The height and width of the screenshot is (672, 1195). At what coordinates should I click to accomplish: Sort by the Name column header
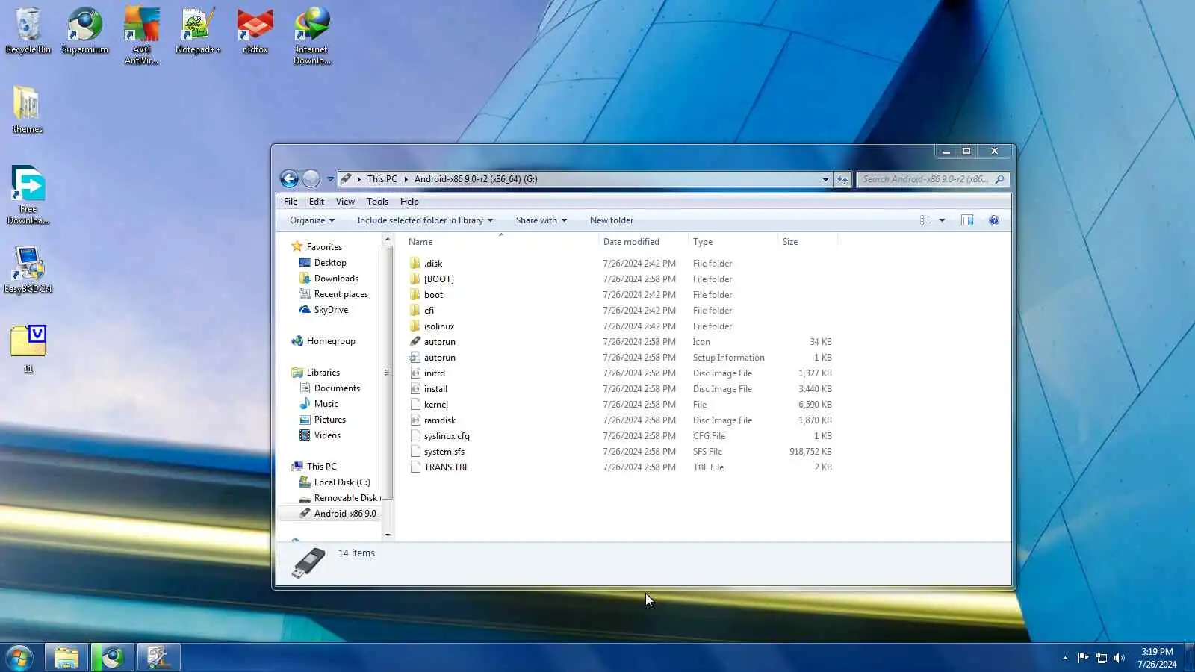tap(500, 242)
